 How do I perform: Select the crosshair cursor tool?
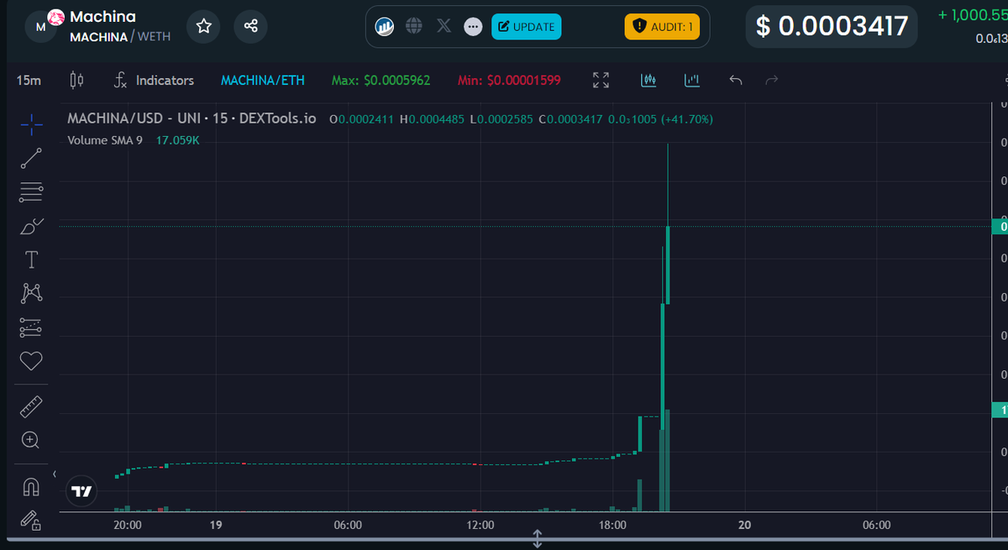coord(31,124)
